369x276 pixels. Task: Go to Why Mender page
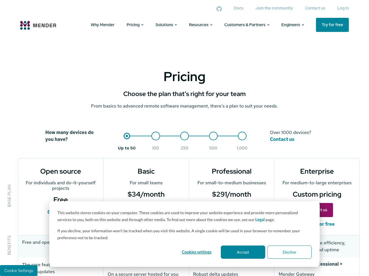103,25
